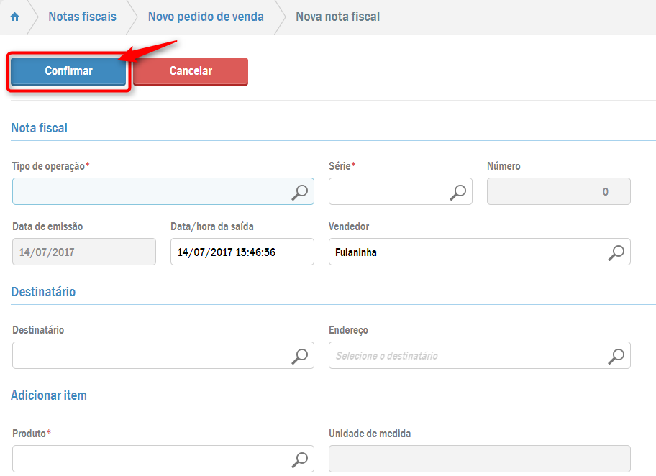Click the Data/hora da saída field
The width and height of the screenshot is (656, 476).
click(x=242, y=252)
